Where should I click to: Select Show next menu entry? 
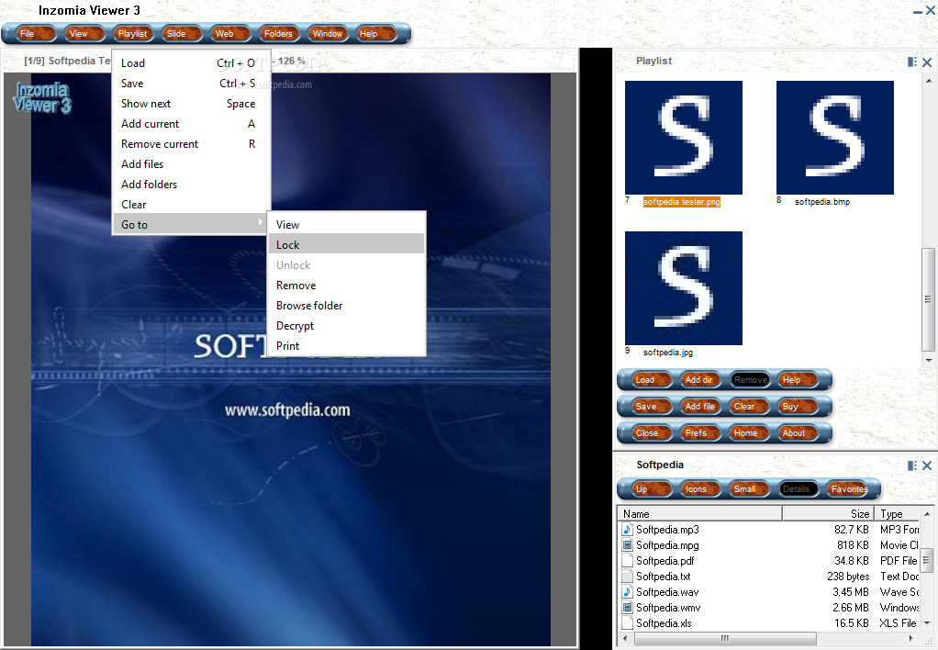[191, 104]
